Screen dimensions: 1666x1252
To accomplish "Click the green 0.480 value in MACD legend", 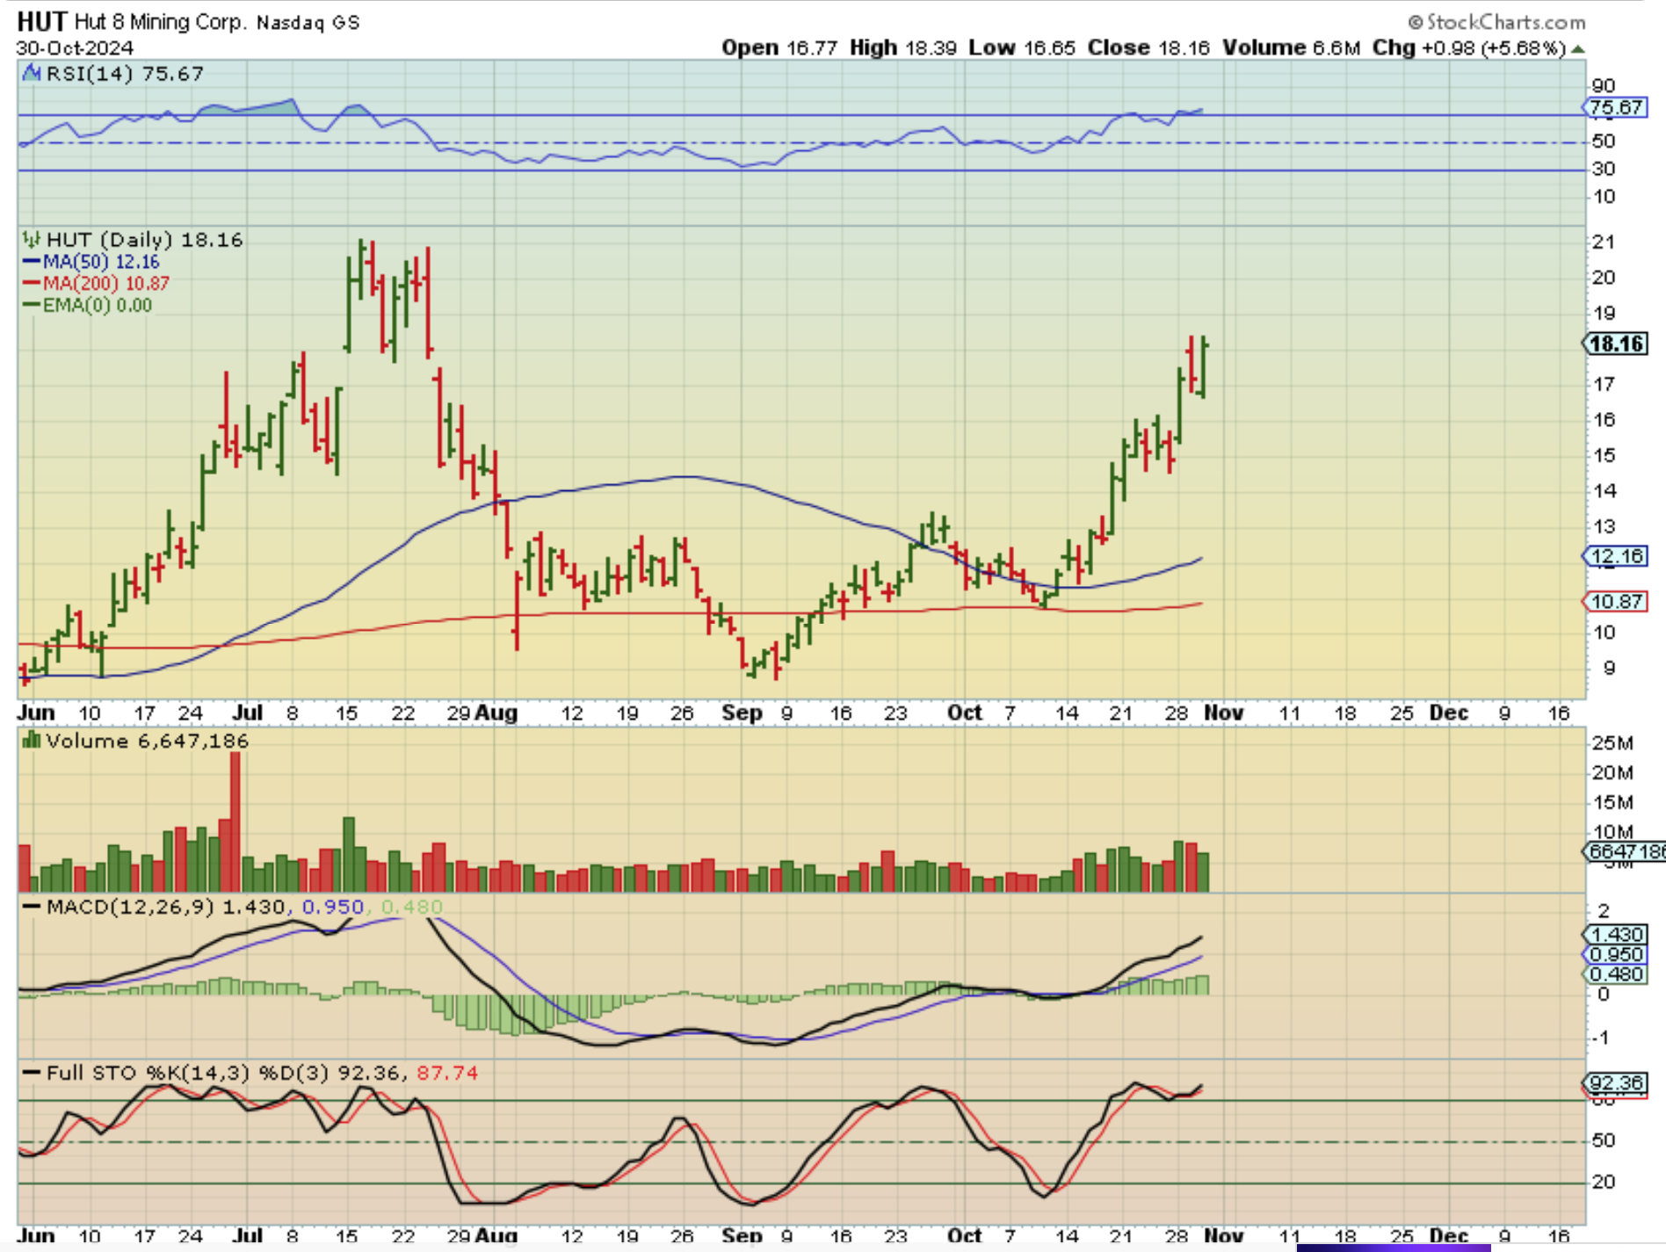I will [412, 907].
